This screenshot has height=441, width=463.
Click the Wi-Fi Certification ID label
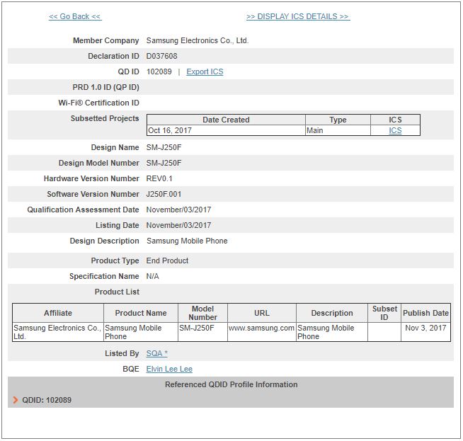98,103
